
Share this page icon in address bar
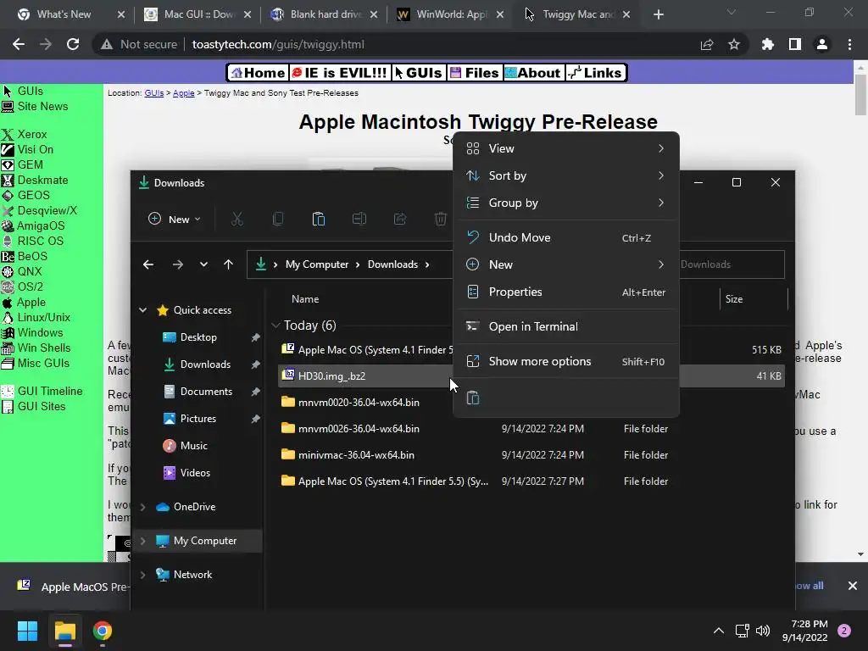pos(707,44)
